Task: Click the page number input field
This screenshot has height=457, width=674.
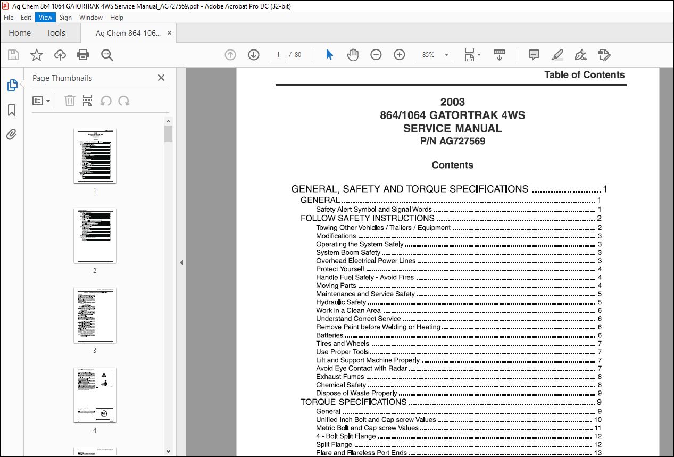Action: (278, 55)
